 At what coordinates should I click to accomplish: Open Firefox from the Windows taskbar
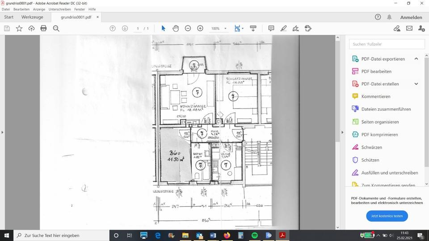(227, 235)
